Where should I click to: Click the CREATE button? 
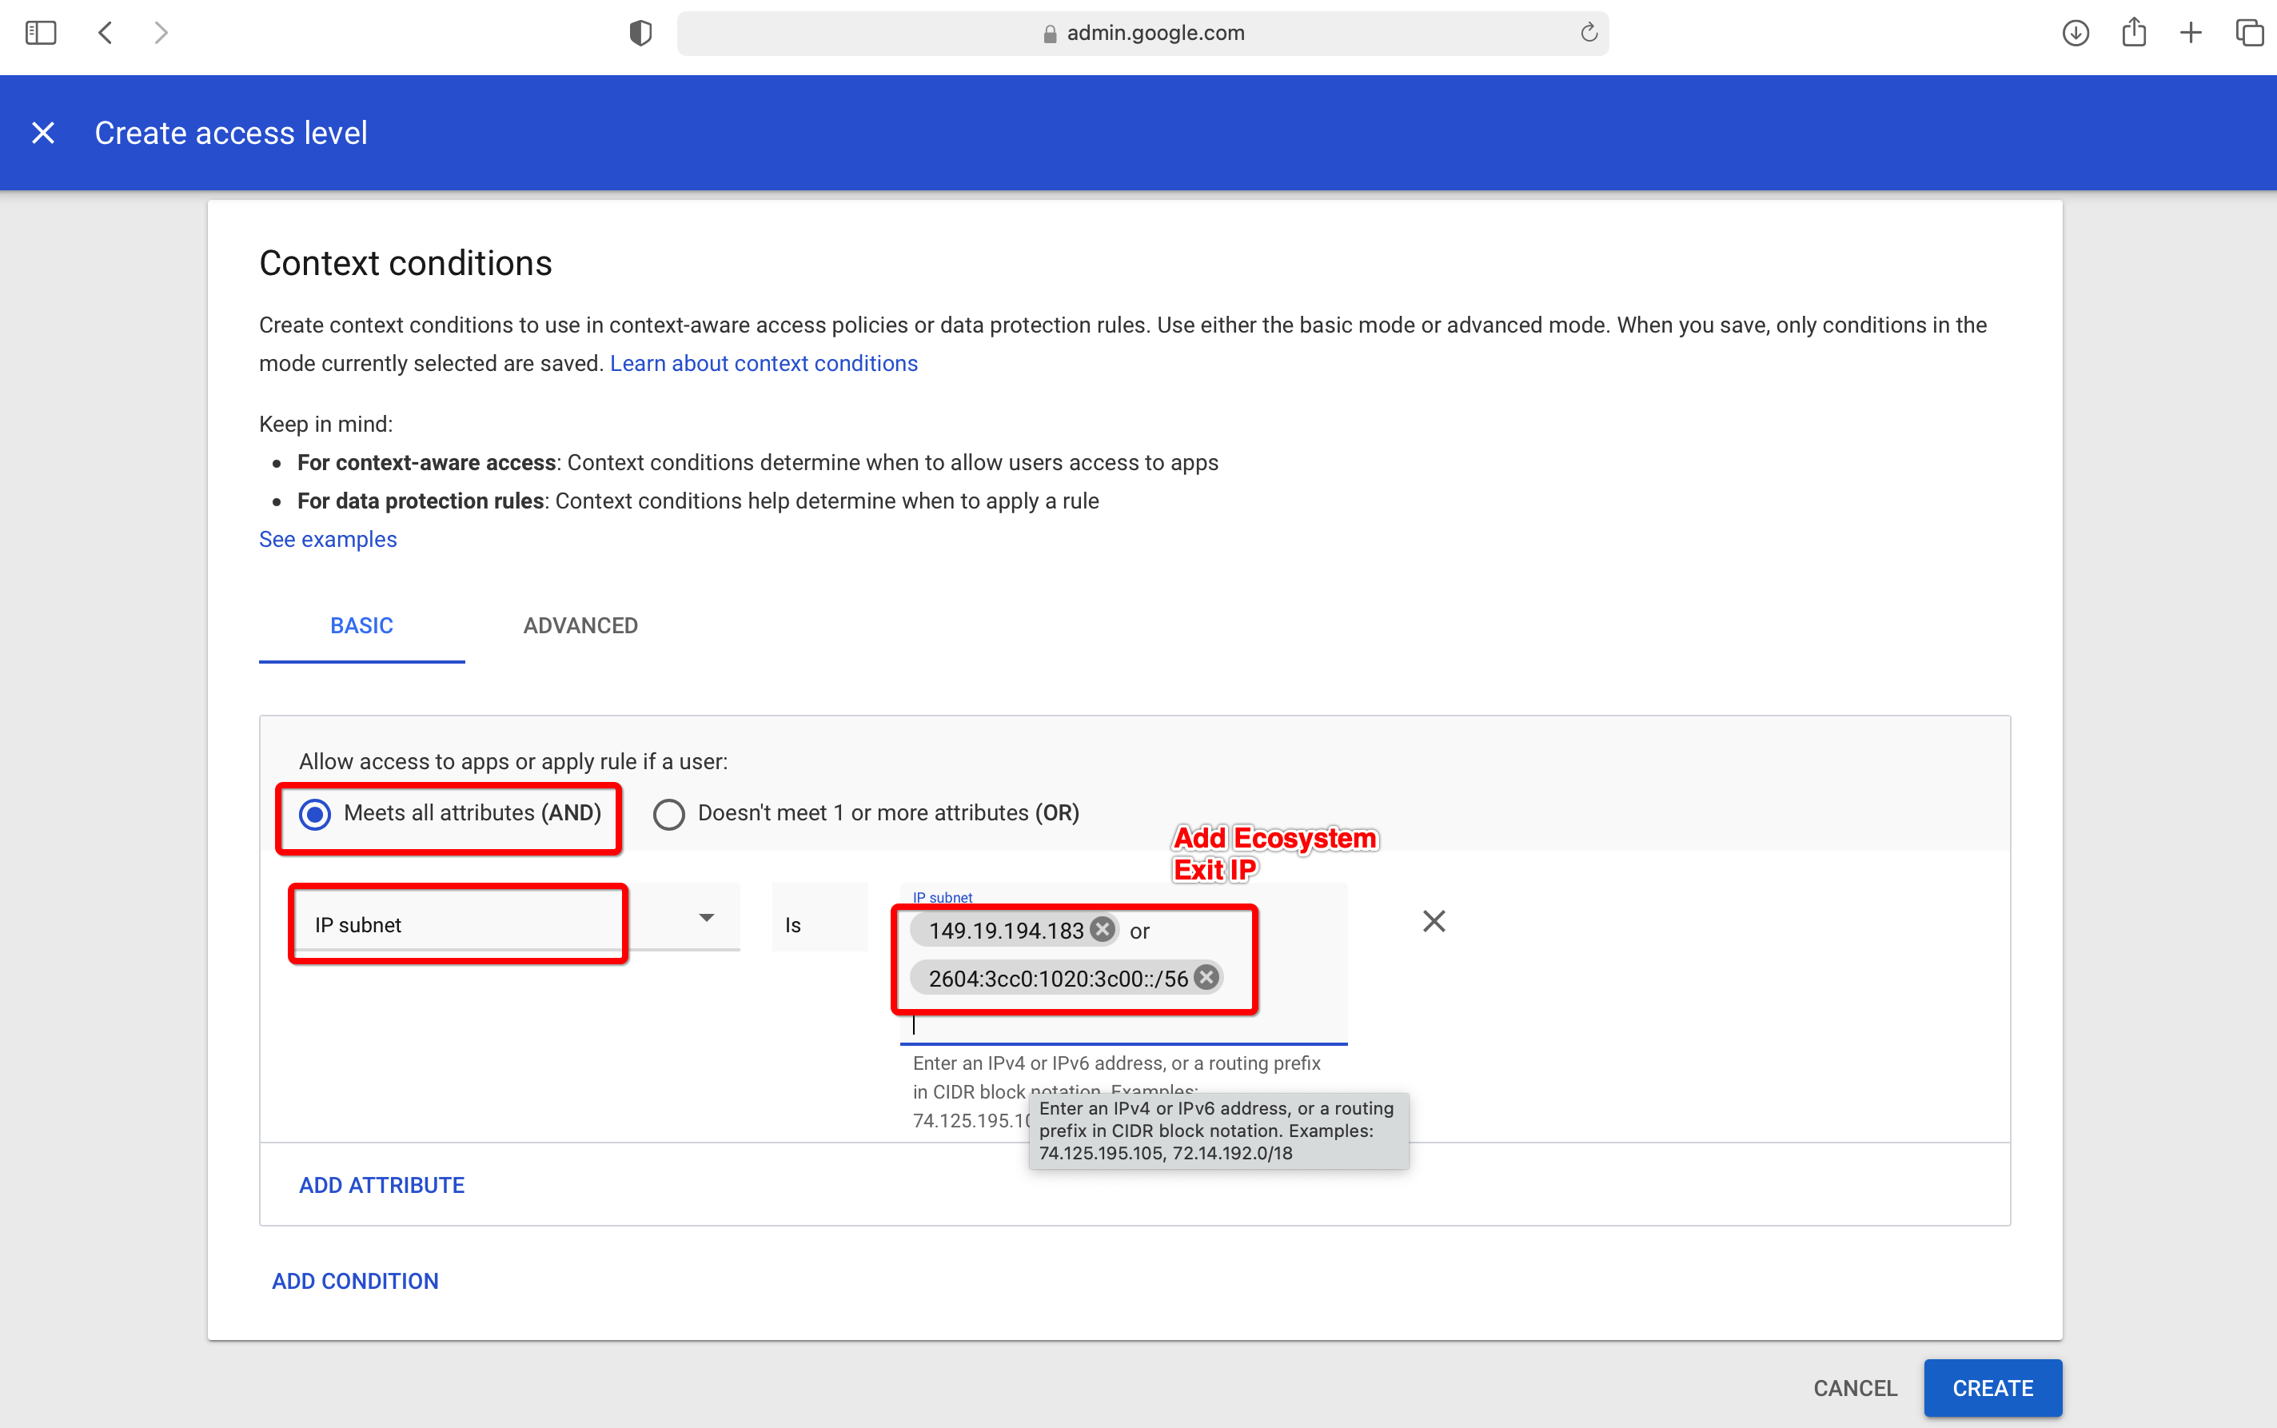pos(1992,1388)
